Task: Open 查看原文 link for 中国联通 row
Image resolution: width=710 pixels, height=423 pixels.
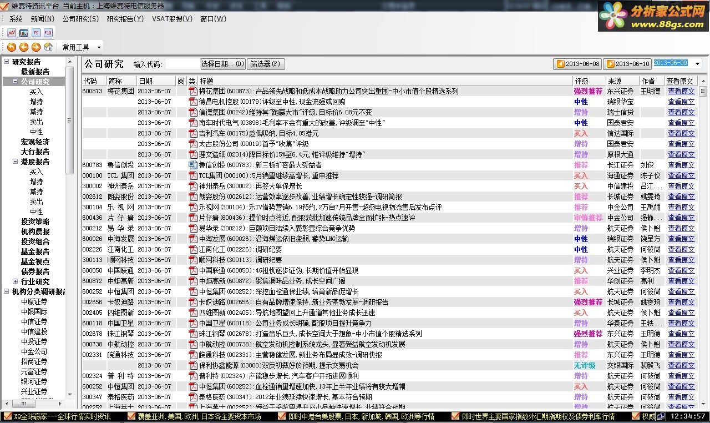Action: point(681,270)
